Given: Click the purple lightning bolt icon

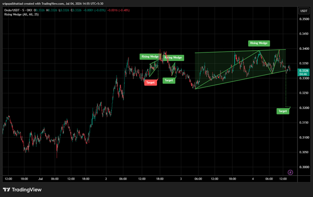Looking at the screenshot, I should (290, 172).
